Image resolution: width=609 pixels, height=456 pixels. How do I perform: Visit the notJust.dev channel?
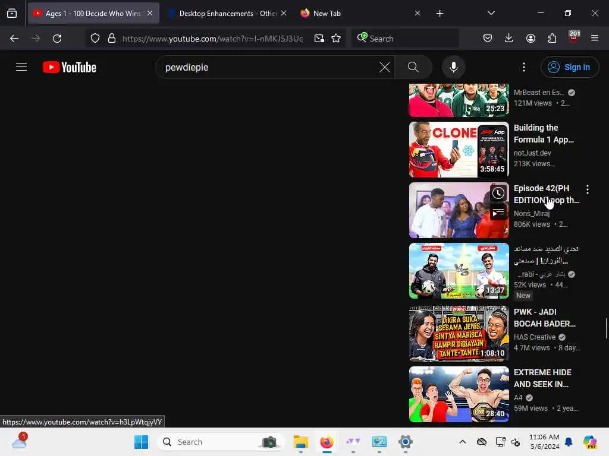click(532, 153)
